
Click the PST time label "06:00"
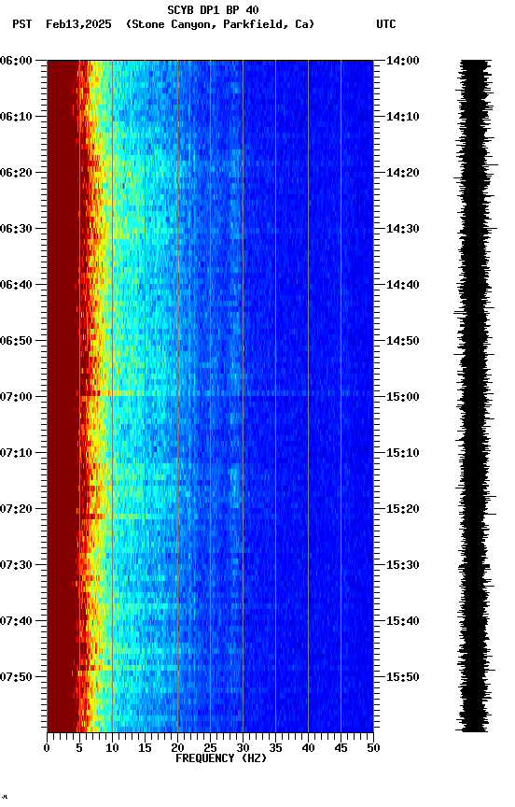(x=16, y=61)
